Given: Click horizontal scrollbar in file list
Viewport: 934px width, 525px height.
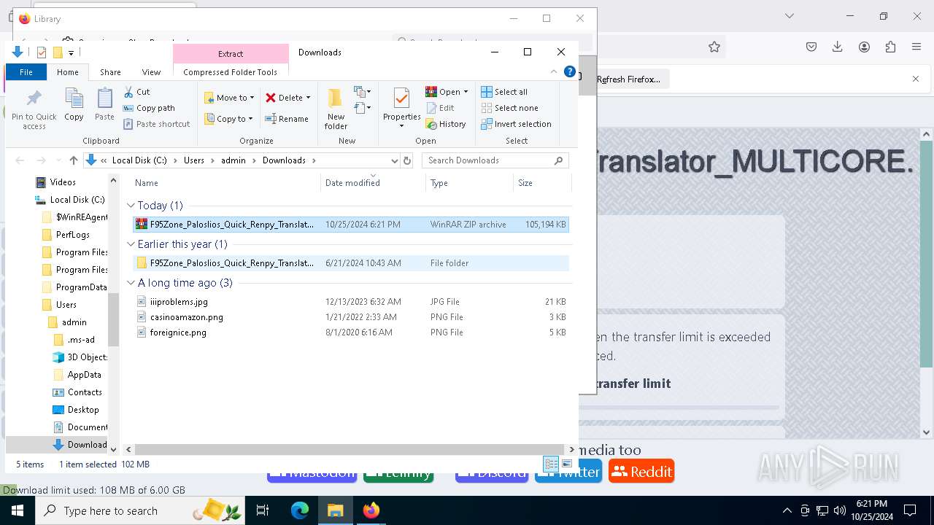Looking at the screenshot, I should pos(348,450).
